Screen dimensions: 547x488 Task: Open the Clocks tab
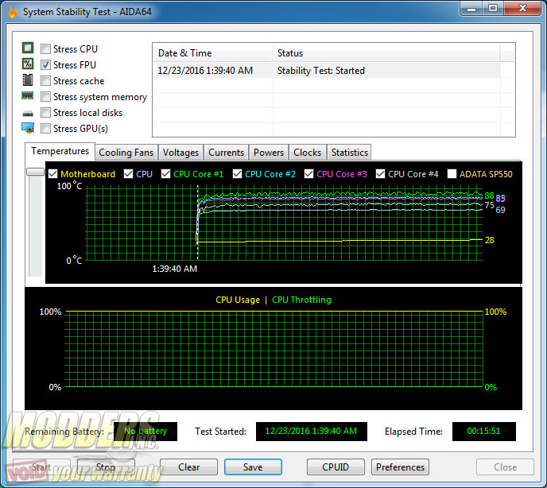pyautogui.click(x=308, y=153)
